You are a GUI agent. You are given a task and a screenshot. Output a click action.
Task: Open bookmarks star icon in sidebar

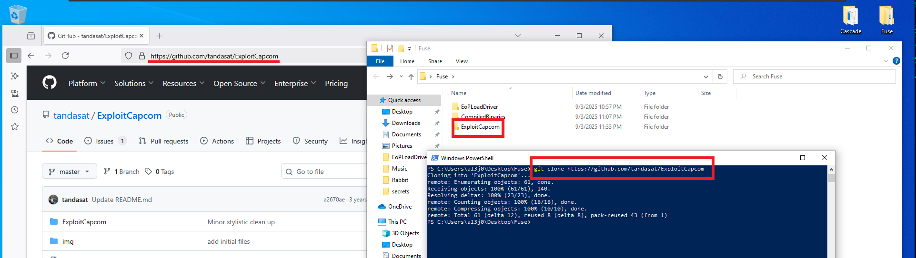15,126
